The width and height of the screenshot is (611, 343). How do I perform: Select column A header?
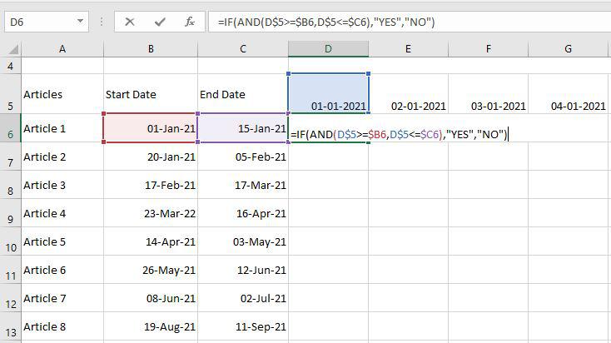(62, 49)
